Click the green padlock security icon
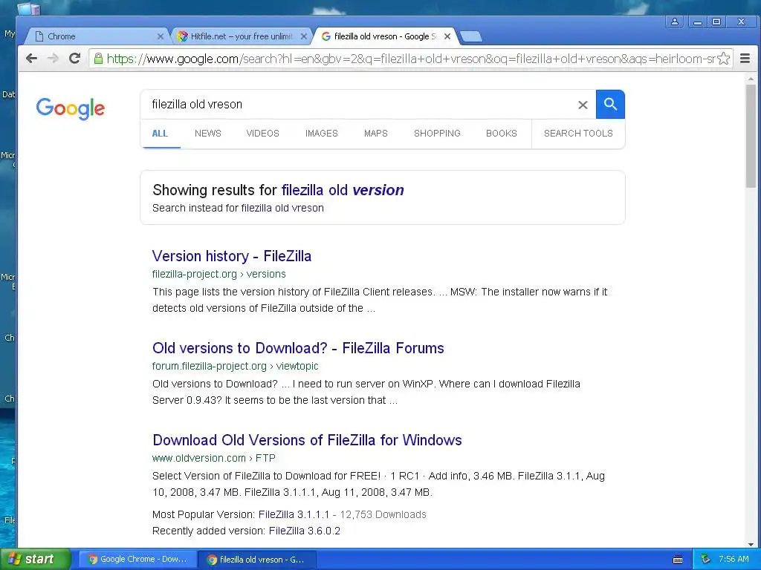 [x=98, y=59]
